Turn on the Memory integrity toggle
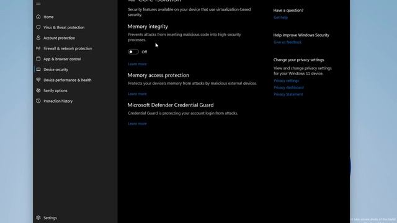The width and height of the screenshot is (397, 223). point(133,52)
